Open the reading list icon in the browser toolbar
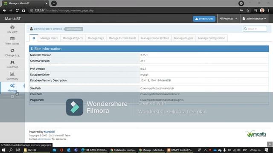The width and height of the screenshot is (273, 153). [256, 10]
